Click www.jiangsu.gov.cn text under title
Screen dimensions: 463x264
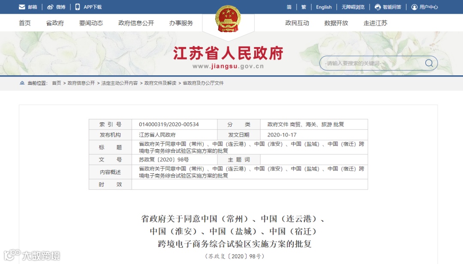[228, 66]
